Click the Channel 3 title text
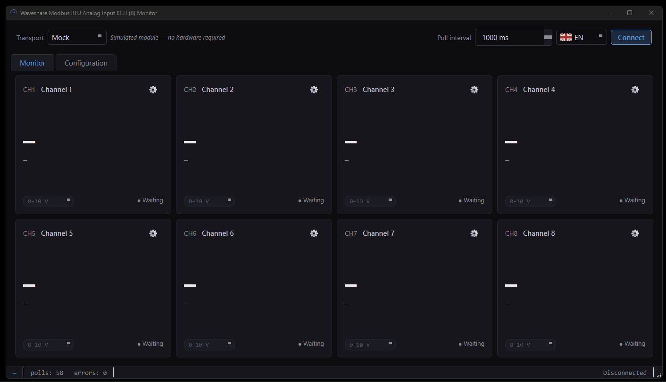666x382 pixels. 379,90
